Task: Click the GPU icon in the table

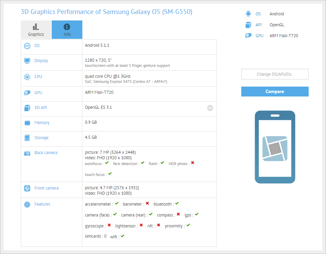Action: coord(27,93)
